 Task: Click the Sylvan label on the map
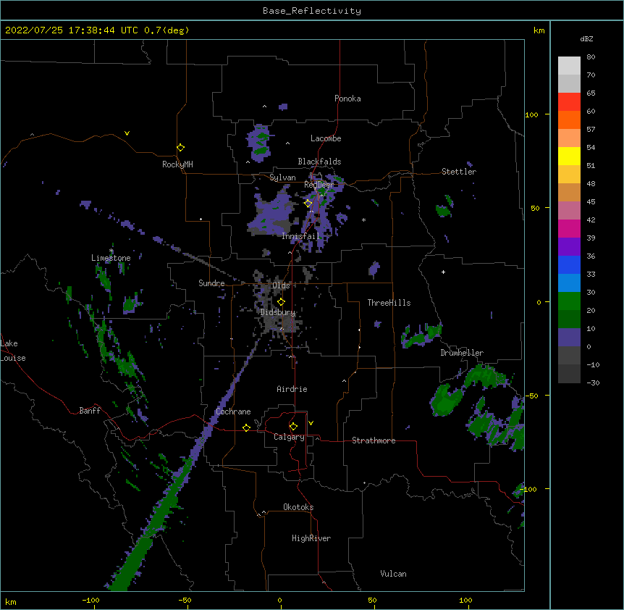click(282, 177)
